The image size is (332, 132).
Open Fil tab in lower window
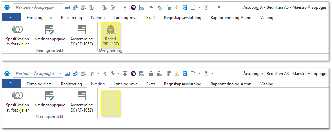point(11,84)
